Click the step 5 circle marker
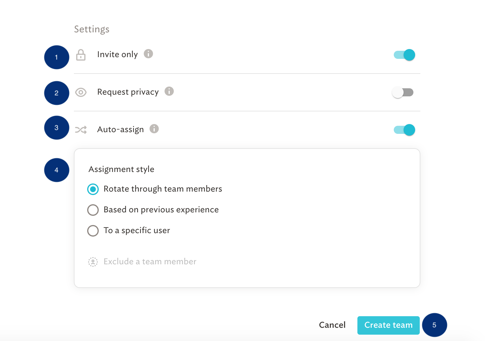 (434, 325)
